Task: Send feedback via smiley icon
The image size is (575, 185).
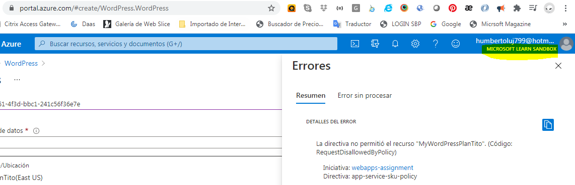Action: 456,44
